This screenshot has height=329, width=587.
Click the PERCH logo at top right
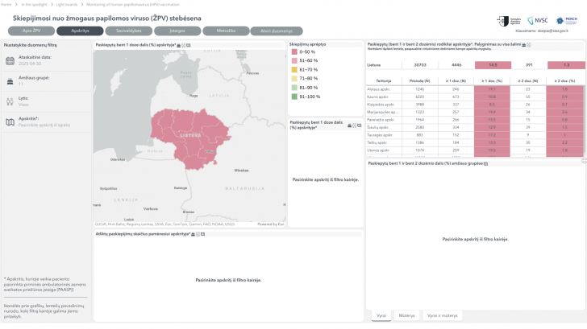[565, 20]
